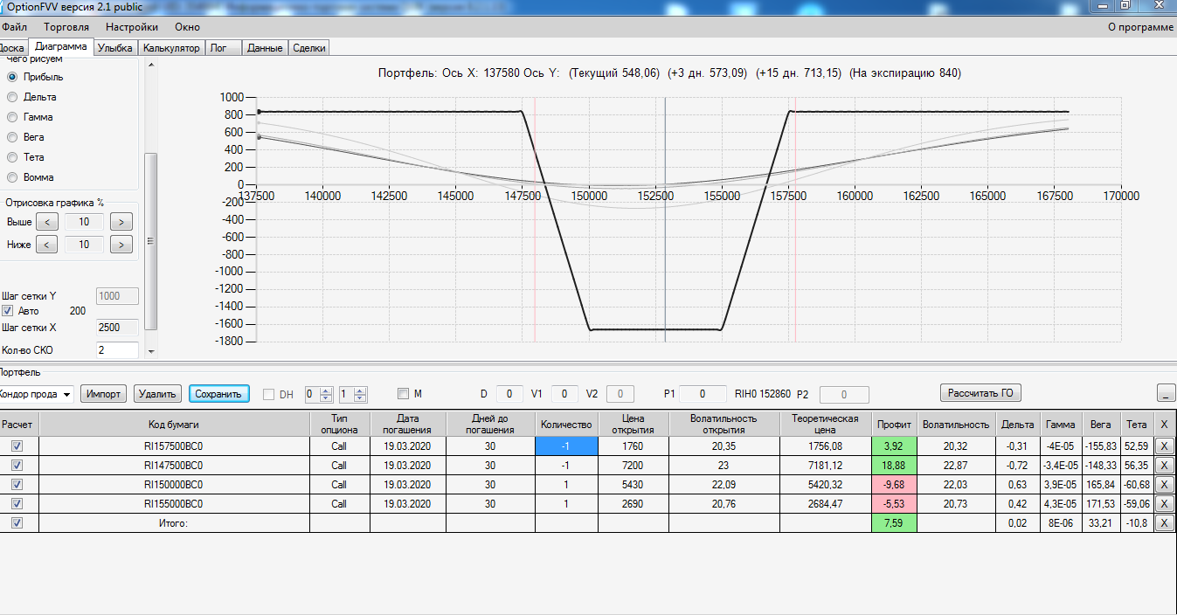Uncheck Расчет for row RI155000BC0
This screenshot has height=615, width=1177.
(17, 503)
